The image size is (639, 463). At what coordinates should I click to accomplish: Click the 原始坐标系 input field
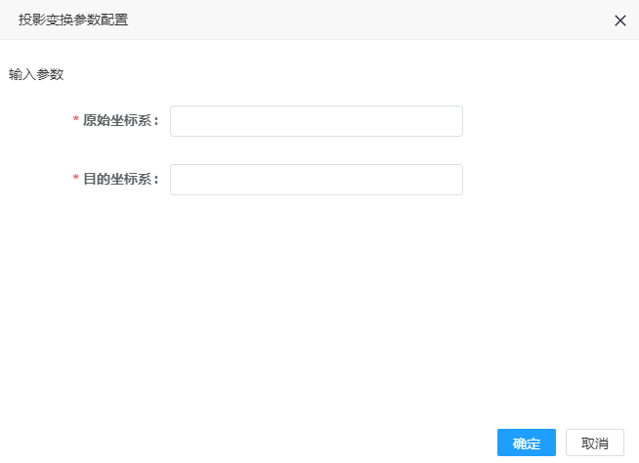pyautogui.click(x=317, y=121)
